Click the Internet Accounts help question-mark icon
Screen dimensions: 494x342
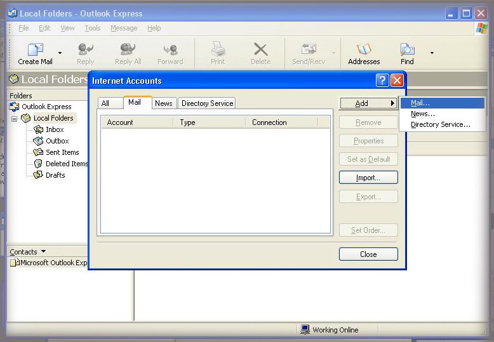[382, 81]
